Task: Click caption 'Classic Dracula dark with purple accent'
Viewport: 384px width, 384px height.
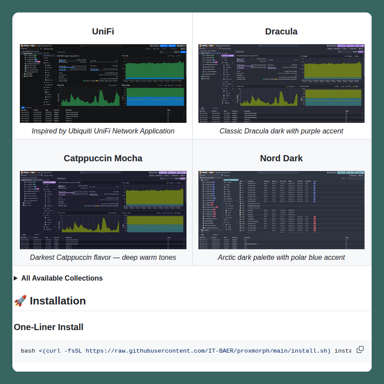Action: pos(281,131)
